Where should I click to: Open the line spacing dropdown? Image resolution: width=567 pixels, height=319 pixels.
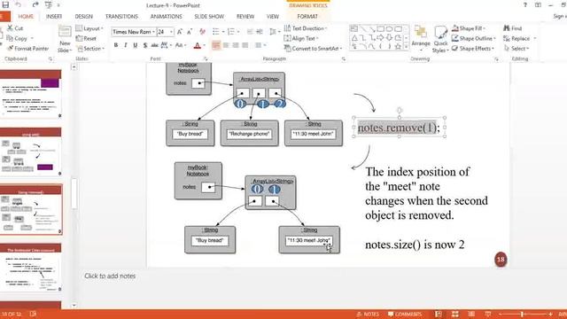275,32
